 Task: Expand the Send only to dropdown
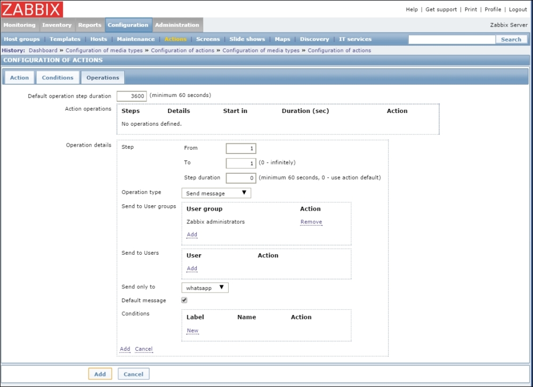[x=205, y=288]
